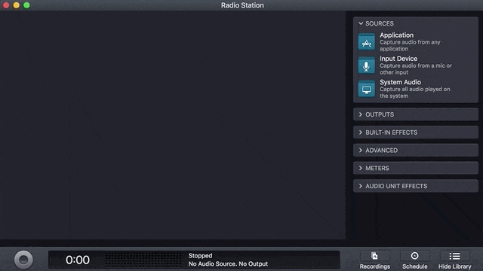Click "No Audio Source. No Output" status
Screen dimensions: 483x271
[x=228, y=264]
